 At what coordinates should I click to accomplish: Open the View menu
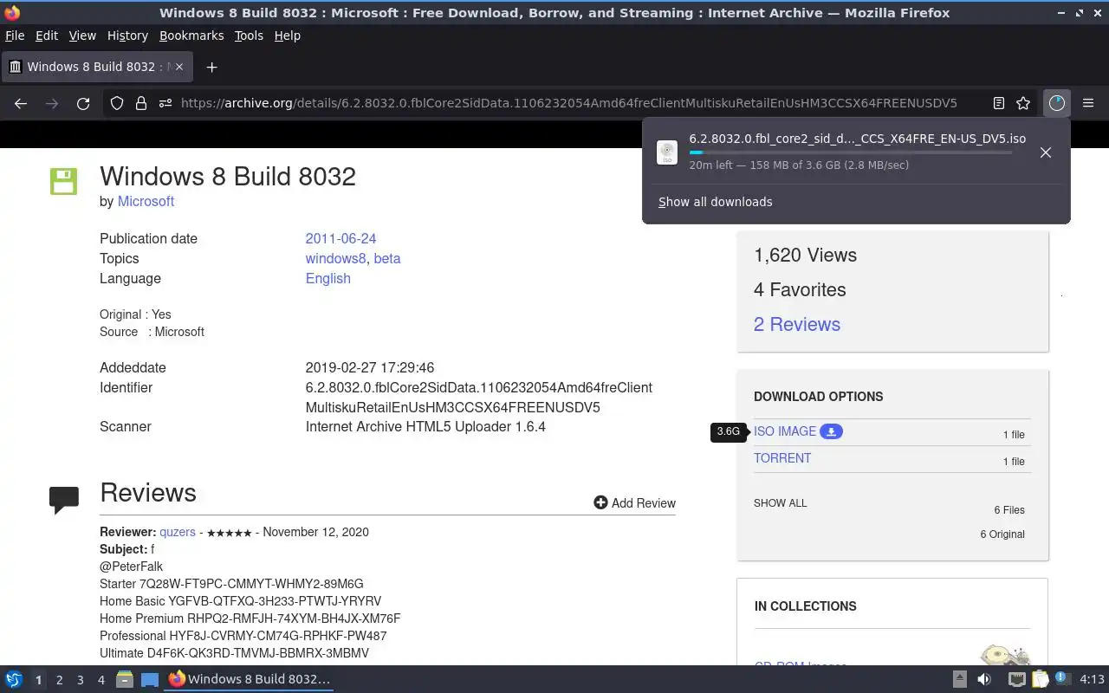coord(82,36)
